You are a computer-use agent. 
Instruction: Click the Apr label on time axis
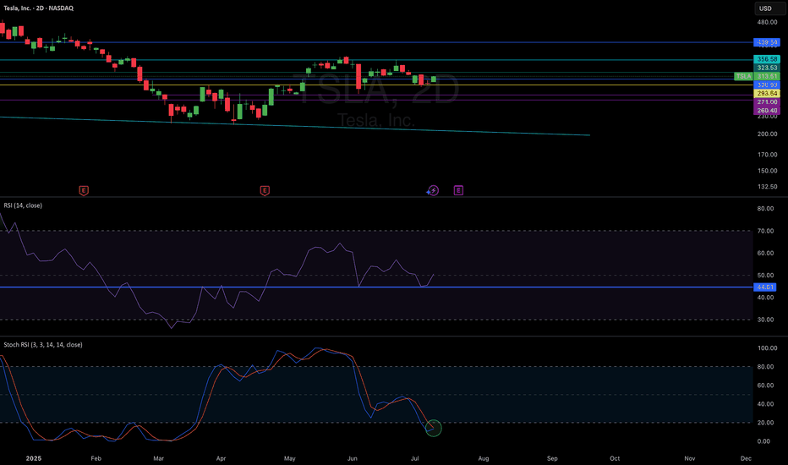coord(221,458)
